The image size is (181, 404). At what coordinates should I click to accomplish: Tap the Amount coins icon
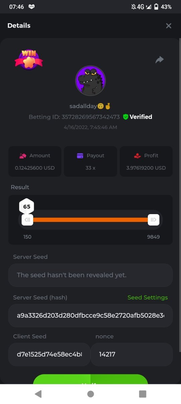click(x=22, y=156)
